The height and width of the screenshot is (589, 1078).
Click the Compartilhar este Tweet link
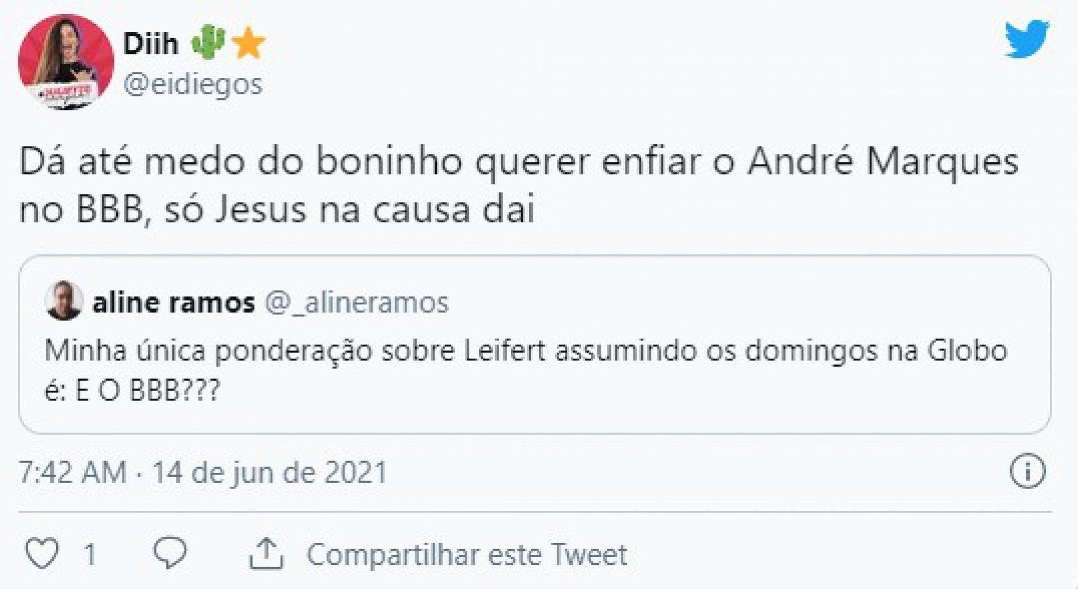pyautogui.click(x=466, y=555)
